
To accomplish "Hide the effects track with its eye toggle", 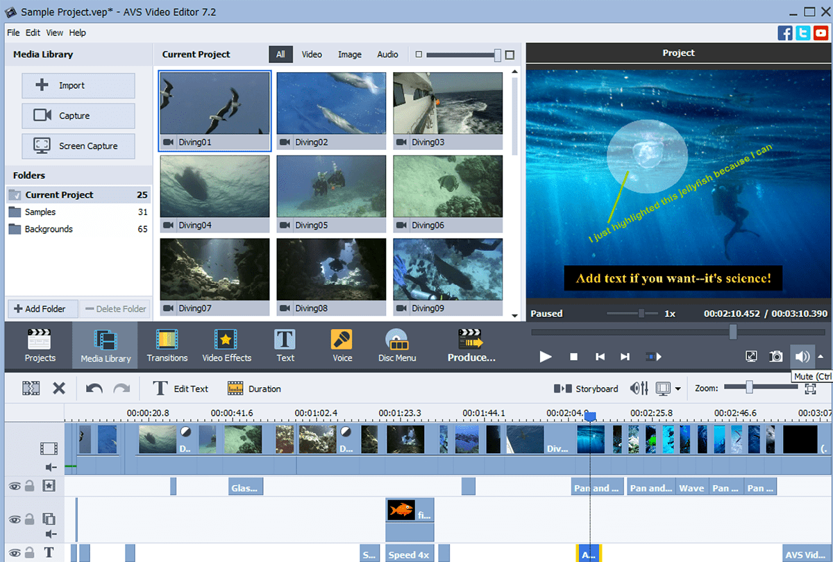I will pyautogui.click(x=15, y=486).
